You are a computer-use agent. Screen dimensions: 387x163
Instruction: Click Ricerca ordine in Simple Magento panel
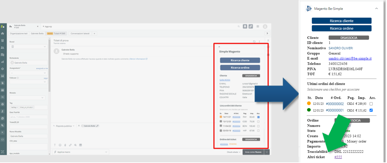pos(240,68)
